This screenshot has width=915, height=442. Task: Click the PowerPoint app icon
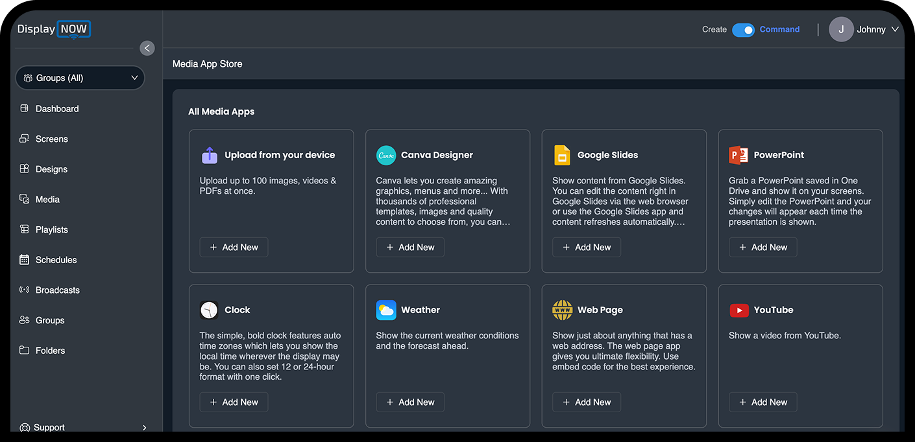click(x=738, y=156)
